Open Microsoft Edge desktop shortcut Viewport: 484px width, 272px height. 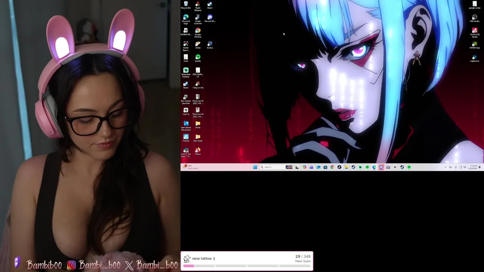point(186,20)
